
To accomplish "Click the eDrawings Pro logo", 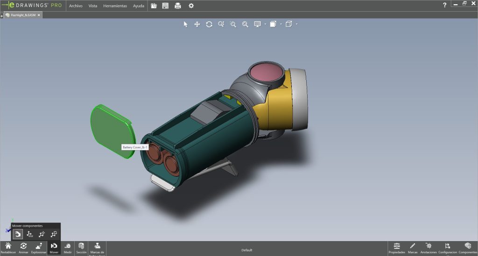I will 32,5.
